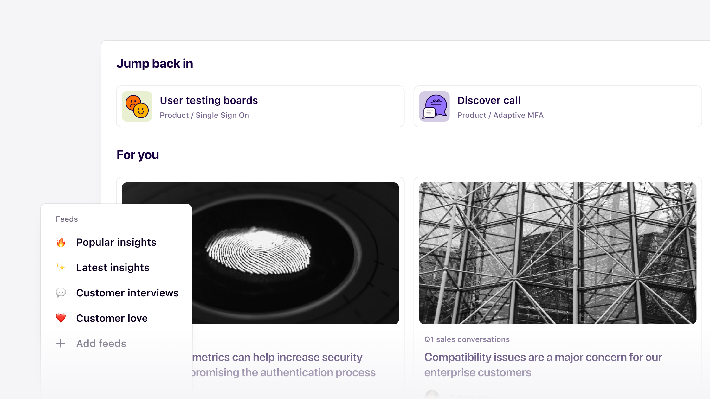Open the Discover call card

point(489,100)
